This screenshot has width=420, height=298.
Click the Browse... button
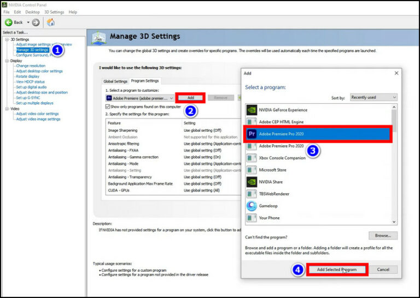[383, 236]
